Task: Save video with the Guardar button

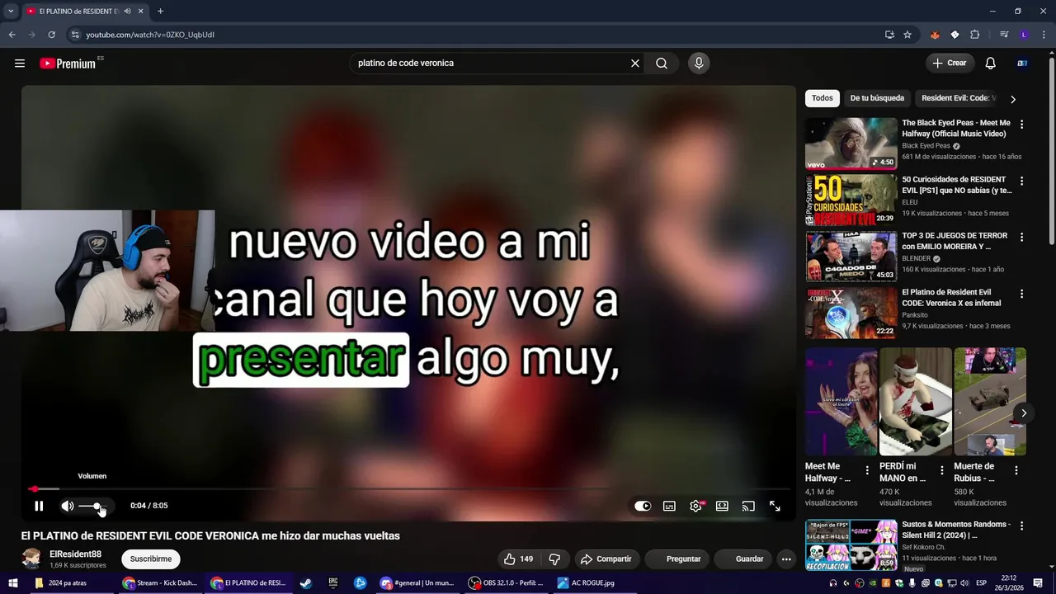Action: tap(743, 559)
